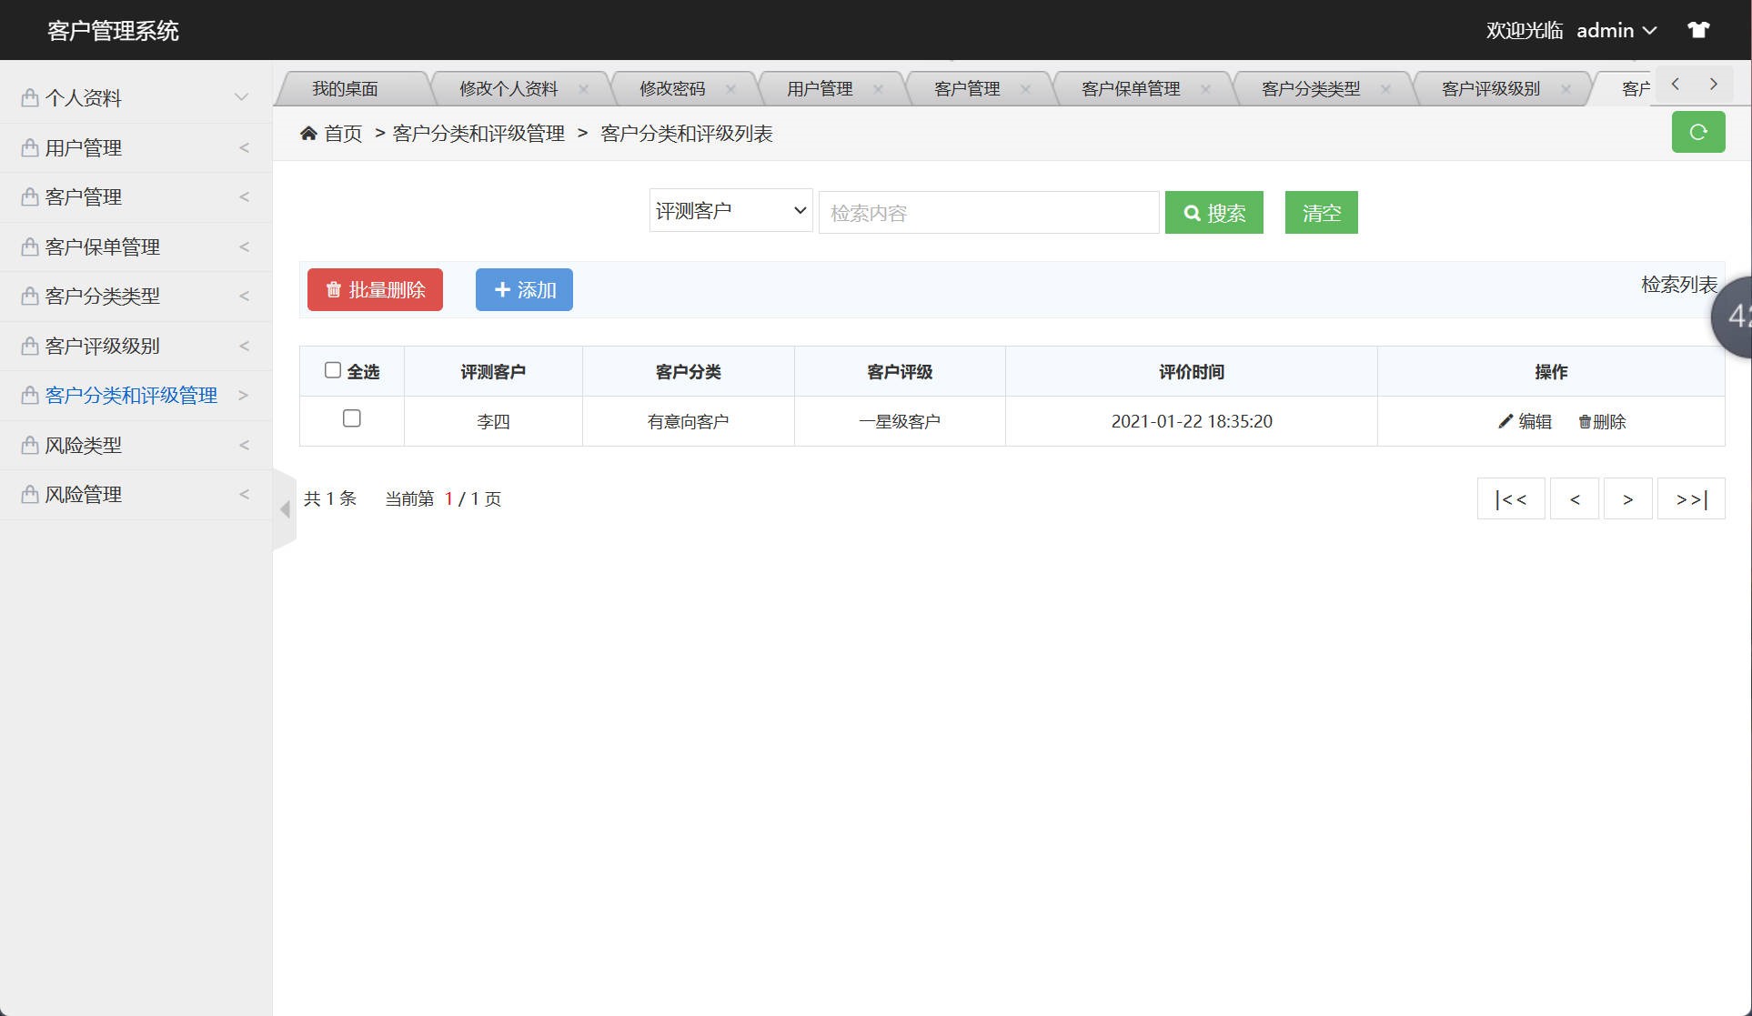The width and height of the screenshot is (1752, 1016).
Task: Click the edit pencil icon for 李四
Action: point(1506,421)
